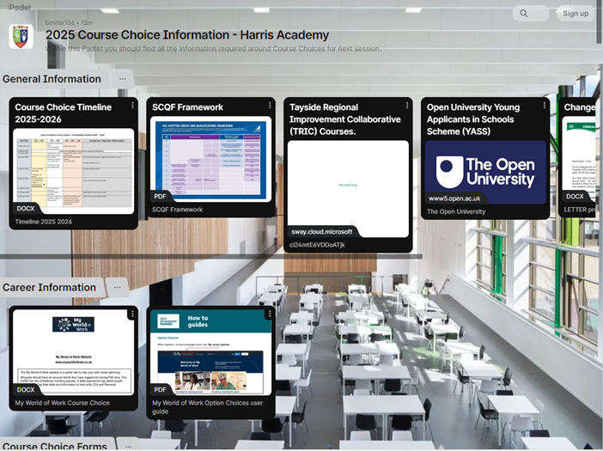Viewport: 603px width, 451px height.
Task: Expand Course Choice Forms section options menu
Action: (127, 446)
